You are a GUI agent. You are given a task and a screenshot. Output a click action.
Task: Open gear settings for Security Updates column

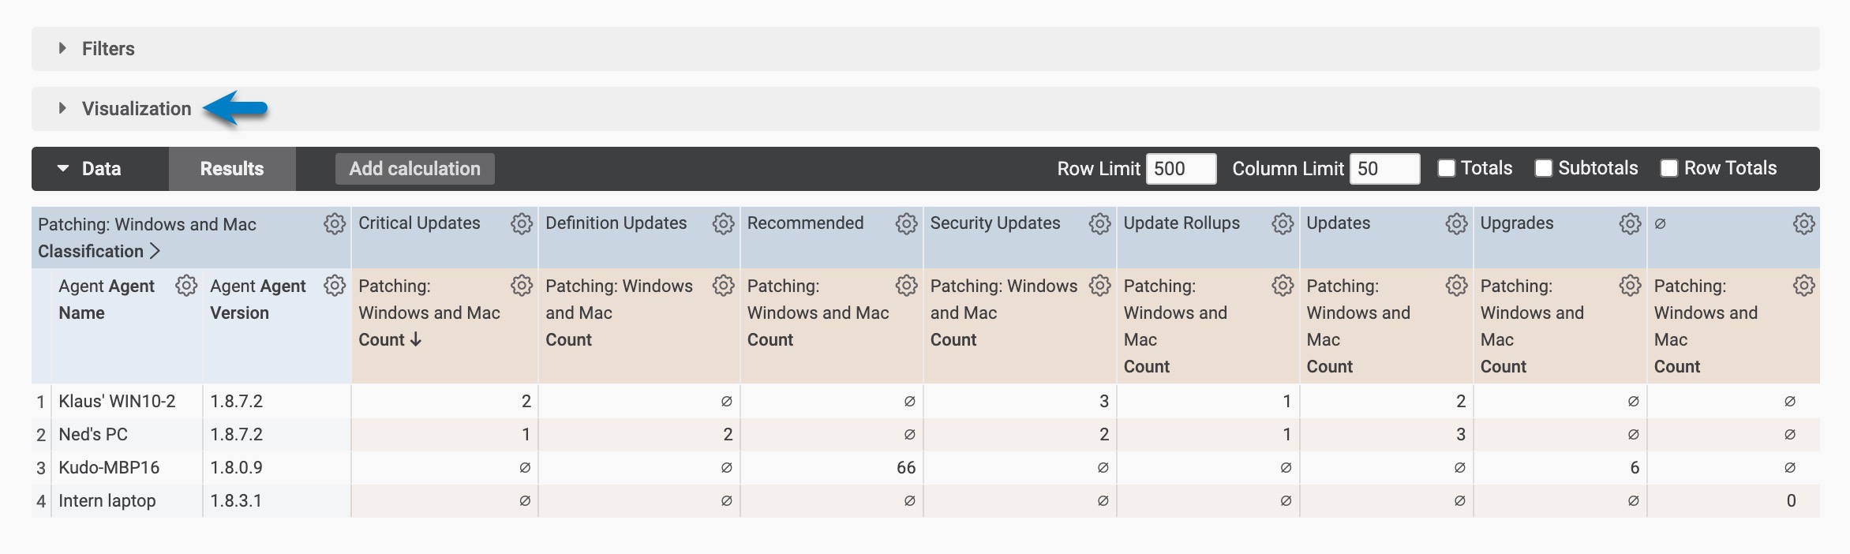(x=1099, y=224)
